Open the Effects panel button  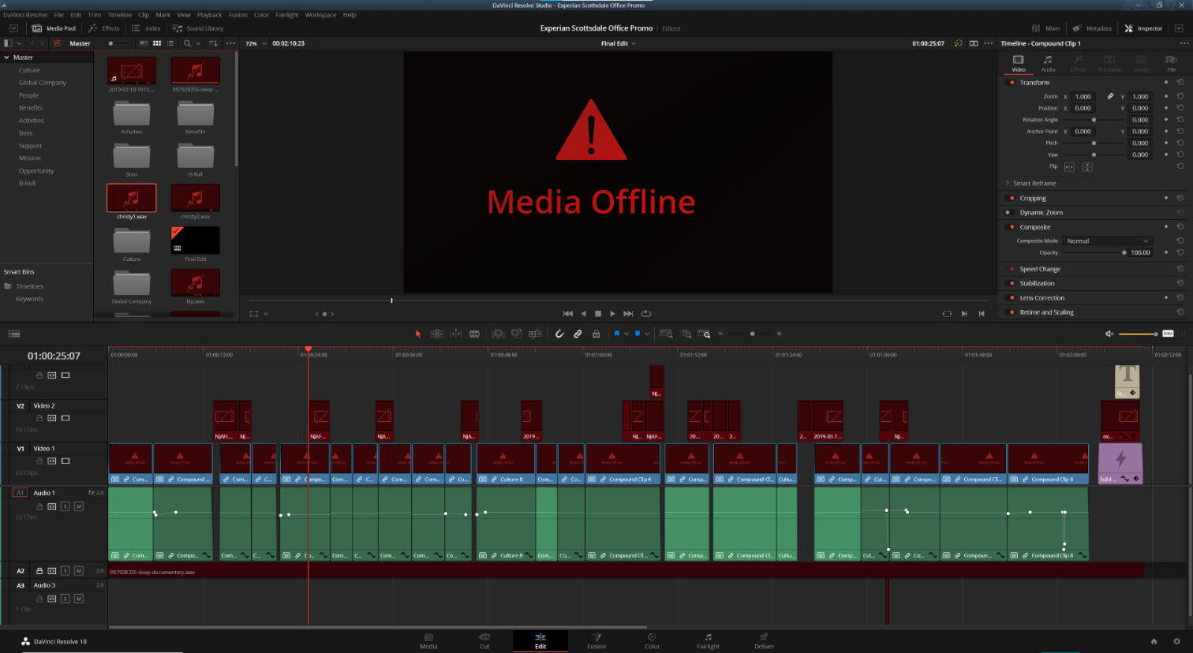pyautogui.click(x=103, y=28)
